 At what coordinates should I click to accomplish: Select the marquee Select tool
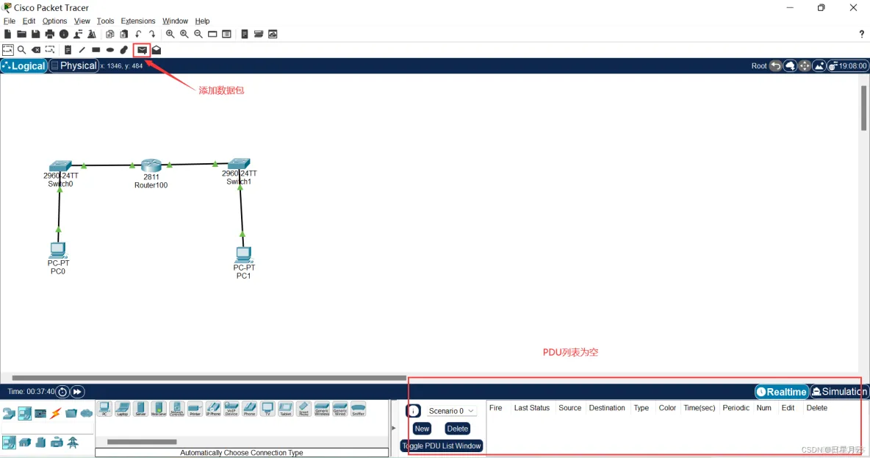click(x=8, y=50)
